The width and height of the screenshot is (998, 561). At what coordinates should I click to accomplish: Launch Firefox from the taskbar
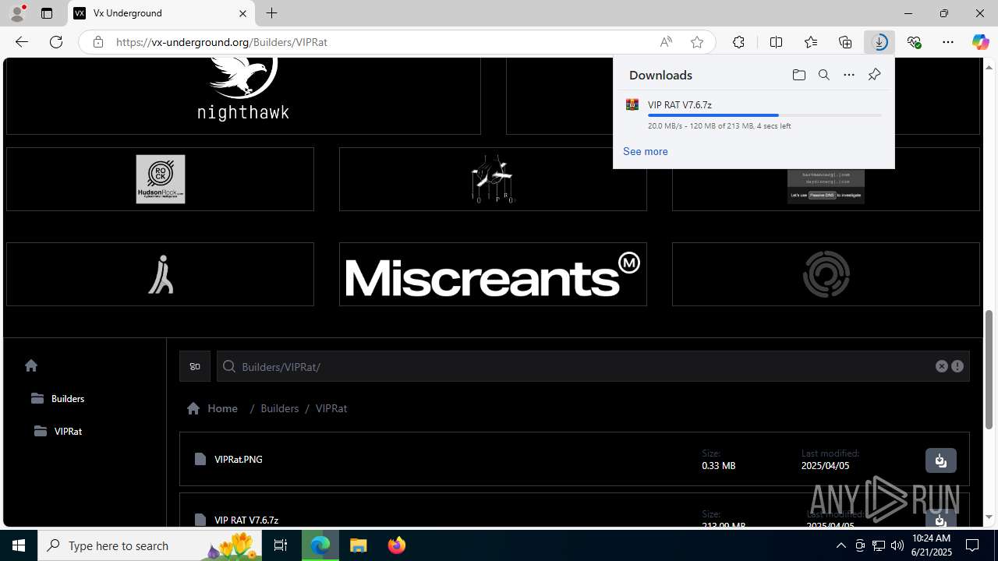pyautogui.click(x=396, y=545)
